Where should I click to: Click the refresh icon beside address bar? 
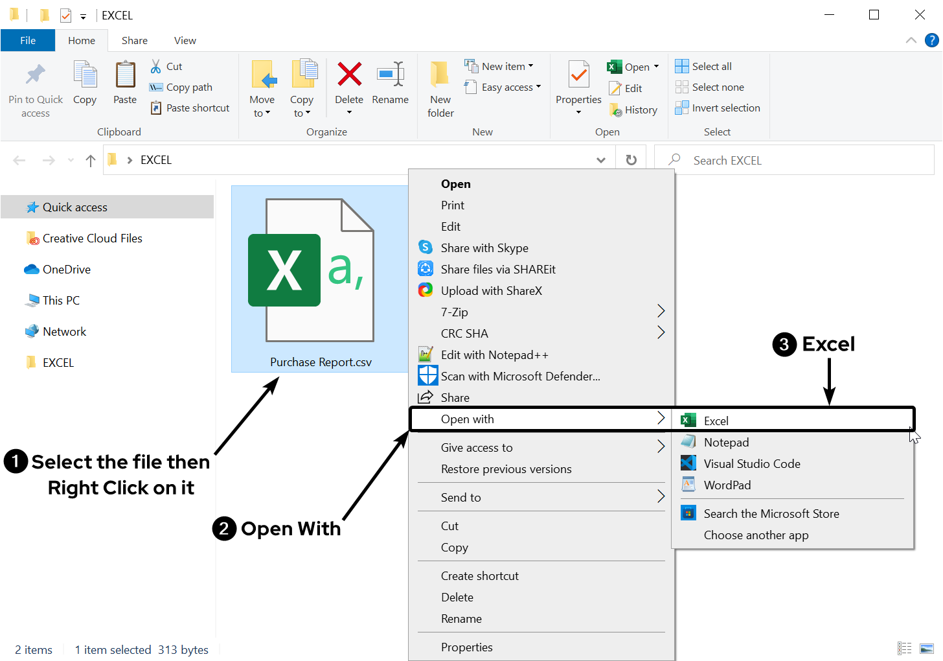(x=631, y=160)
